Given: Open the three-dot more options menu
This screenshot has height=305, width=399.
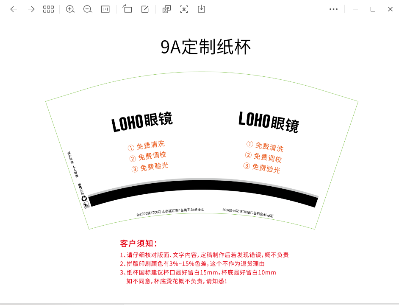Looking at the screenshot, I should point(333,9).
